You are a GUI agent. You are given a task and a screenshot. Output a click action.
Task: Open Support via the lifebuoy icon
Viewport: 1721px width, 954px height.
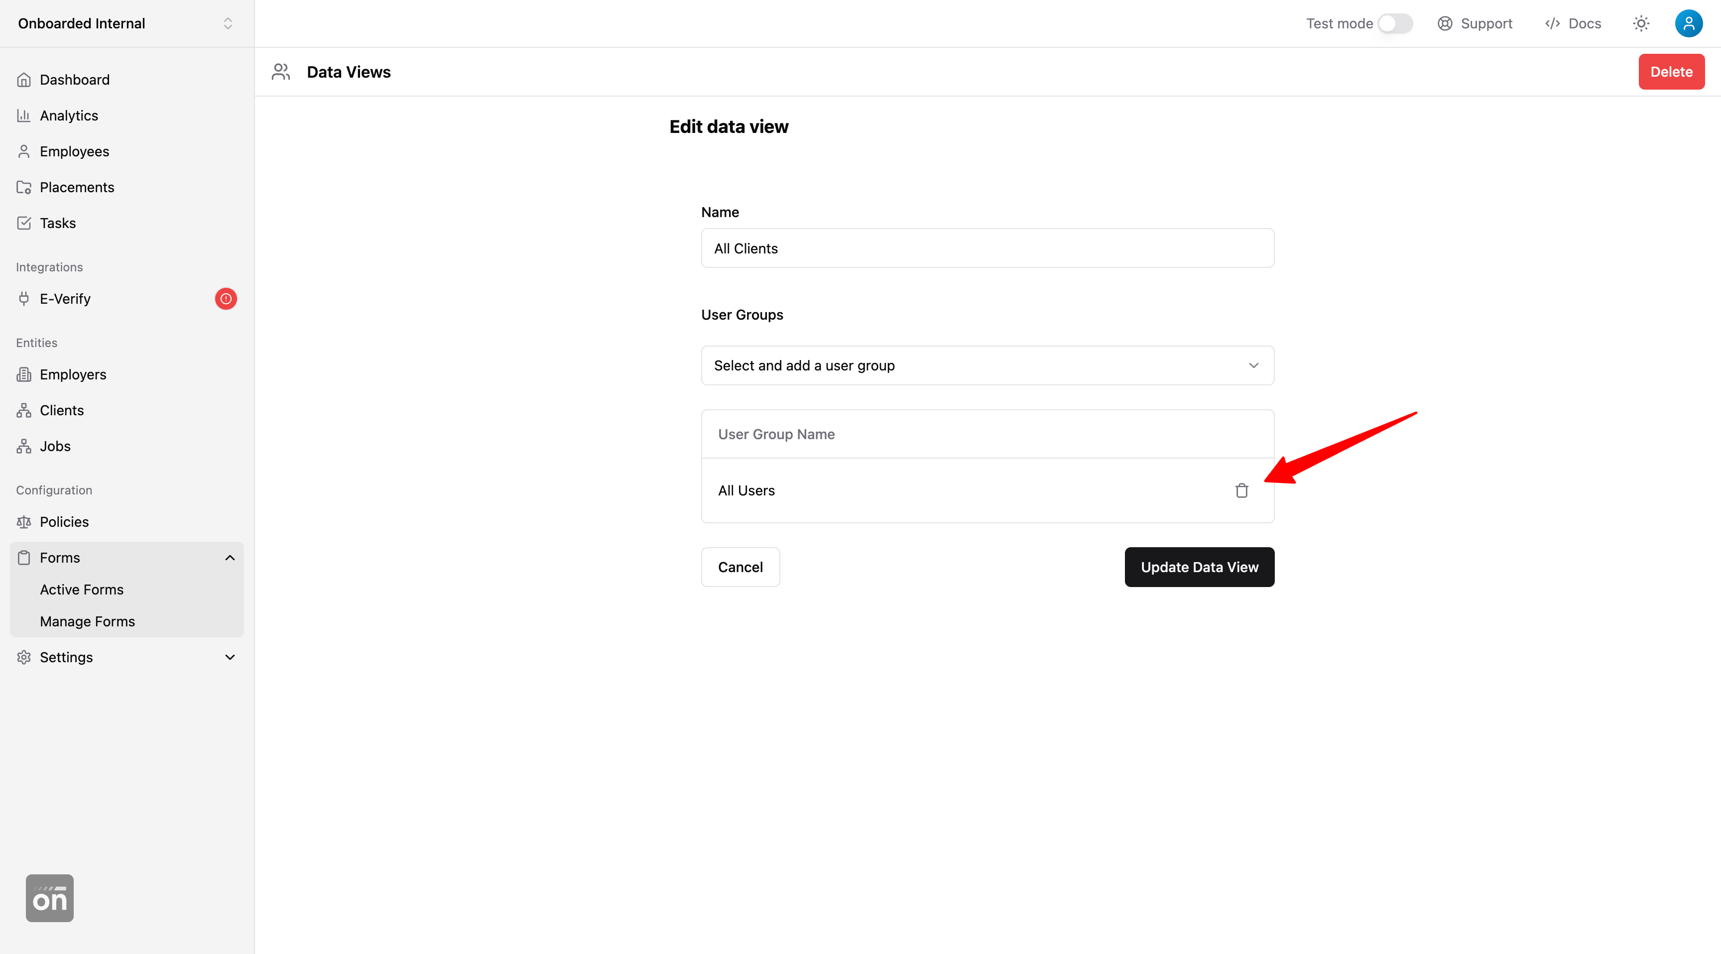click(x=1445, y=23)
